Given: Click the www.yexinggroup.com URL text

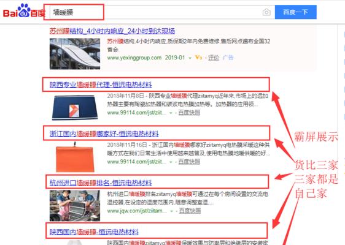Looking at the screenshot, I should [x=134, y=58].
